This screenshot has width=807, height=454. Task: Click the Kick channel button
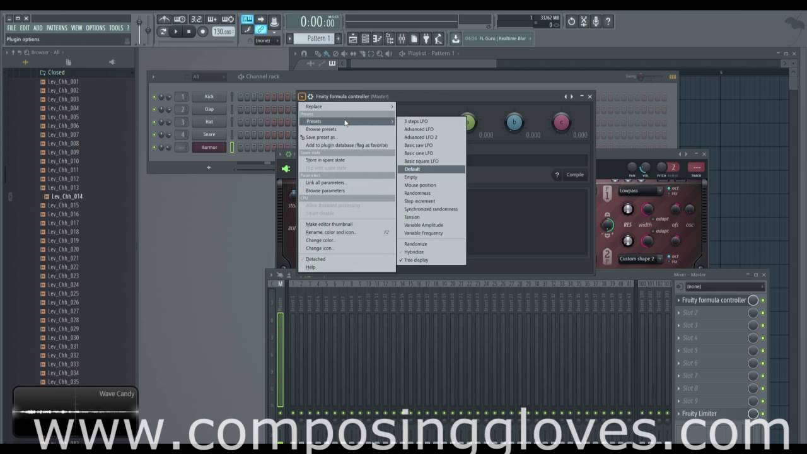pyautogui.click(x=209, y=96)
